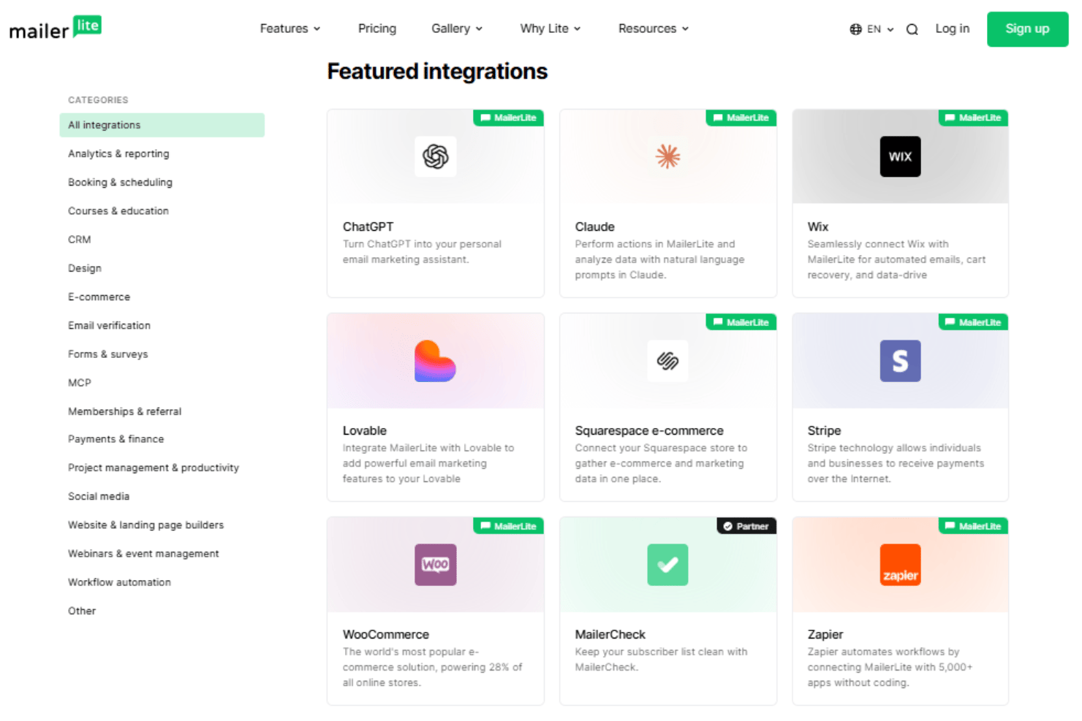
Task: Click the MailerCheck checkmark icon
Action: [x=667, y=565]
